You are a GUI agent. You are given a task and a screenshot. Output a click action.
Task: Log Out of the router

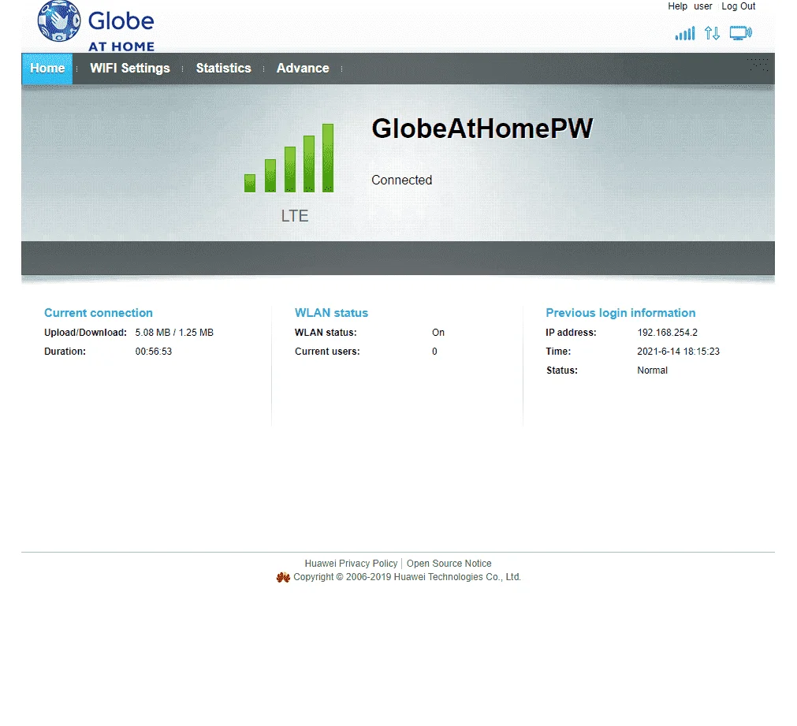pyautogui.click(x=739, y=6)
